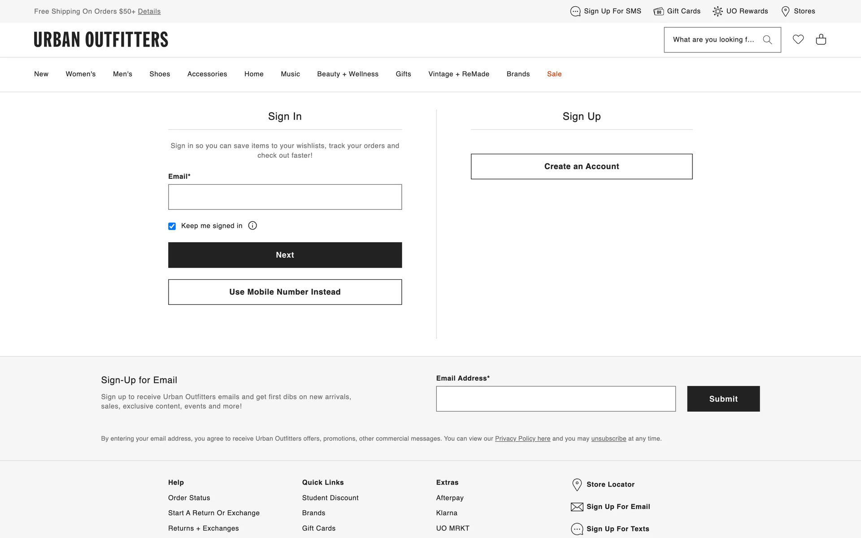Click Create an Account button
The height and width of the screenshot is (538, 861).
tap(582, 166)
